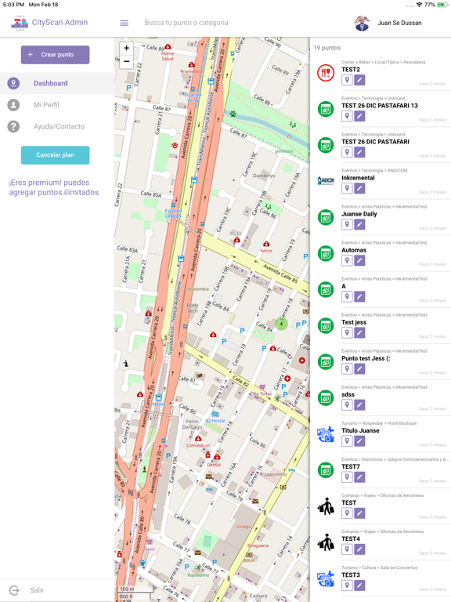451x602 pixels.
Task: Locate Juanse Daily on map
Action: click(347, 224)
